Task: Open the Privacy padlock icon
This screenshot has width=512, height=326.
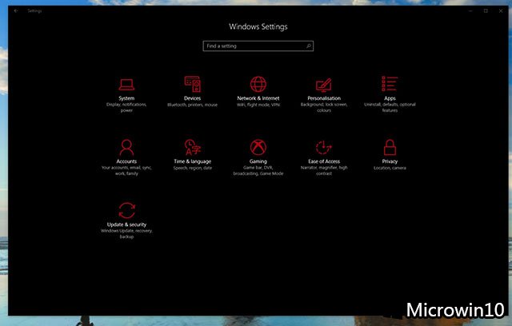Action: tap(390, 147)
